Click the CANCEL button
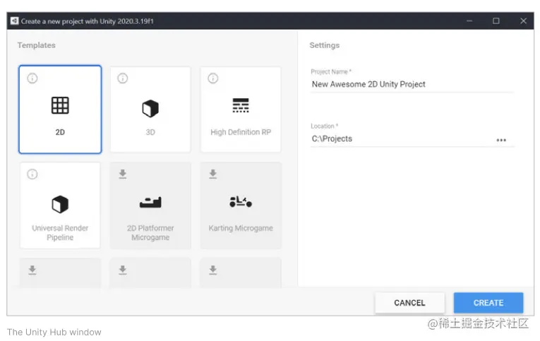The height and width of the screenshot is (341, 540). coord(409,303)
